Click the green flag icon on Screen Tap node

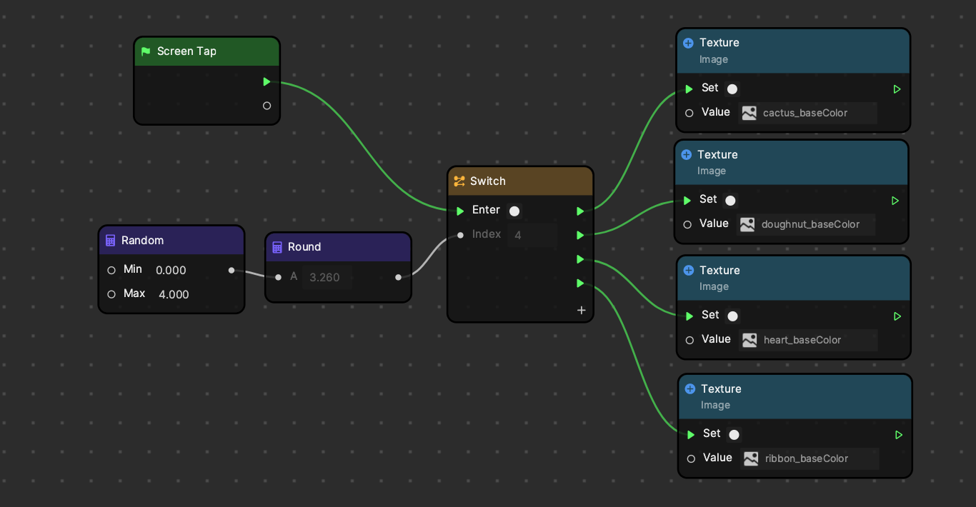click(146, 51)
